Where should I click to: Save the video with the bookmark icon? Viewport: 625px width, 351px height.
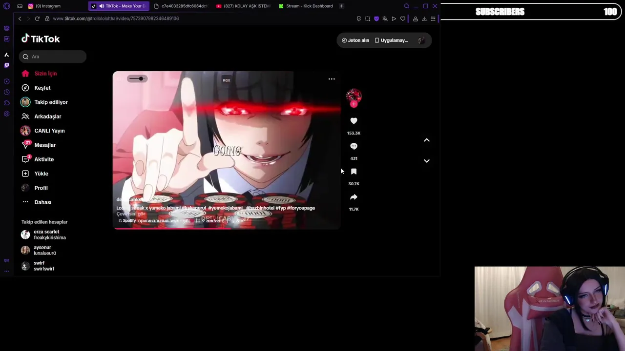pos(354,172)
